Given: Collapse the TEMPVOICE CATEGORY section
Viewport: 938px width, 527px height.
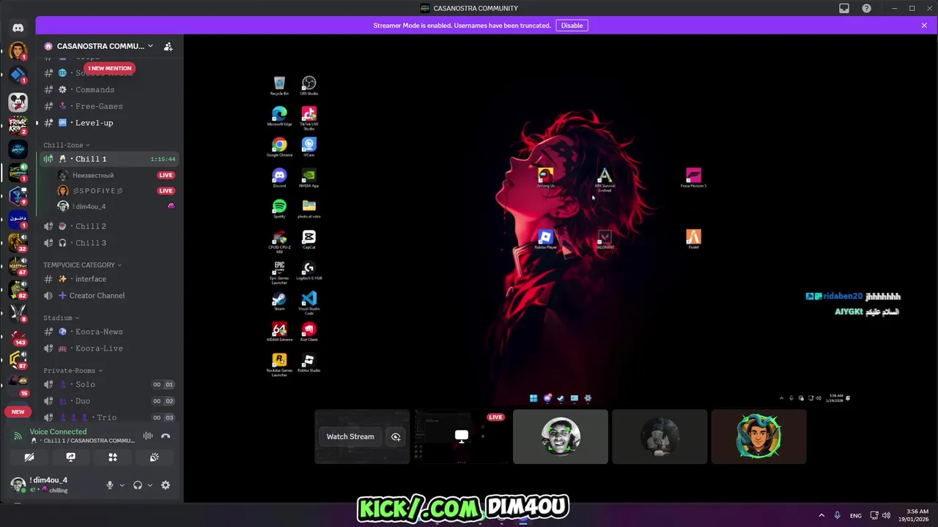Looking at the screenshot, I should coord(82,265).
